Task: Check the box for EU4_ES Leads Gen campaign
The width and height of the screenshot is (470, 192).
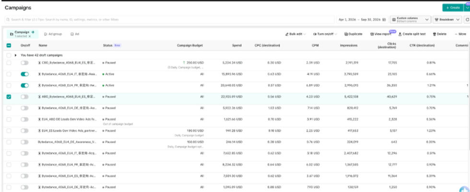Action: pos(9,130)
